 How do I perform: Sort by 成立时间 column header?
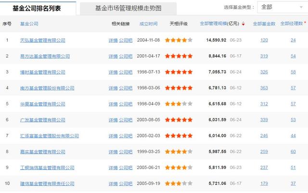[x=148, y=24]
